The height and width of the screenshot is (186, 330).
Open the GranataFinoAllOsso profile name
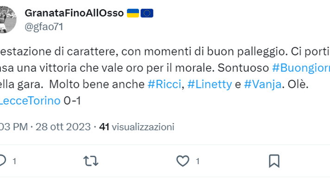click(74, 13)
